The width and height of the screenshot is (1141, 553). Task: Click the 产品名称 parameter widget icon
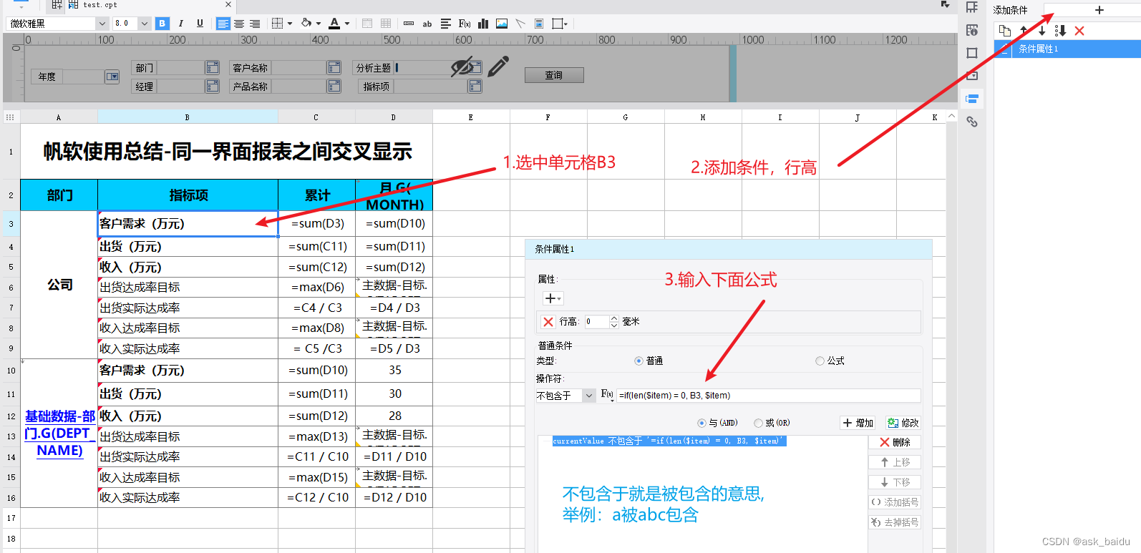(334, 86)
